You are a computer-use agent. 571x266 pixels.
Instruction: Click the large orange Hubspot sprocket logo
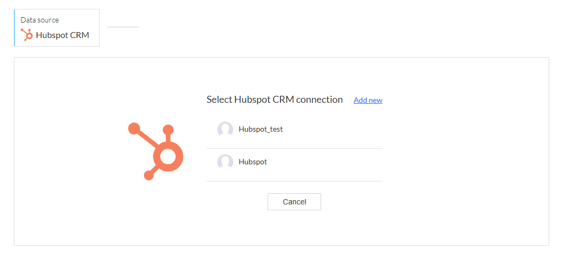coord(156,151)
